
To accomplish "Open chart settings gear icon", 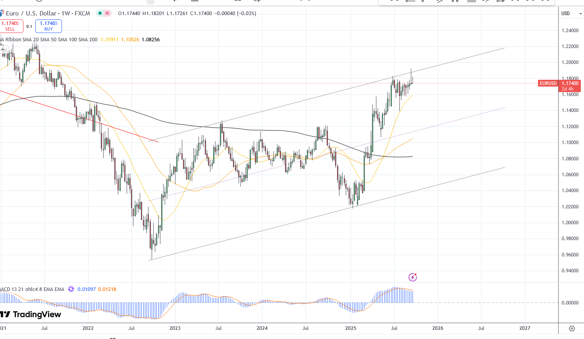I will pyautogui.click(x=572, y=328).
